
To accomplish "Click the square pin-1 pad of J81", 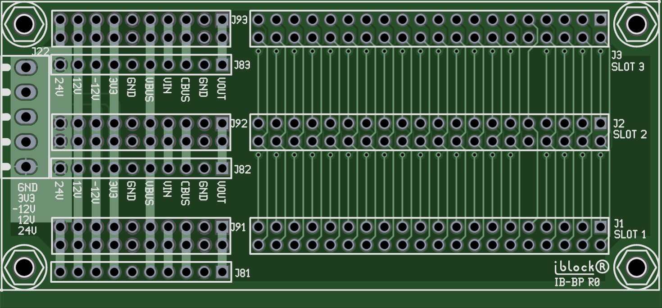I will click(222, 272).
